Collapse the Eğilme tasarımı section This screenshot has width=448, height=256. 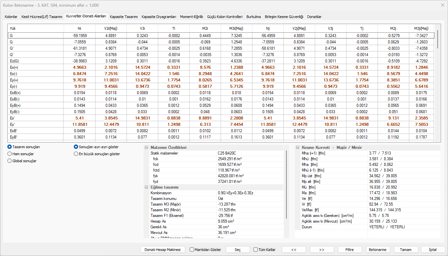[146, 187]
